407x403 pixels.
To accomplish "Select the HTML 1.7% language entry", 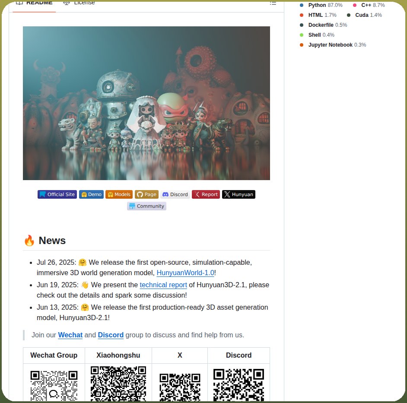I will pyautogui.click(x=318, y=15).
